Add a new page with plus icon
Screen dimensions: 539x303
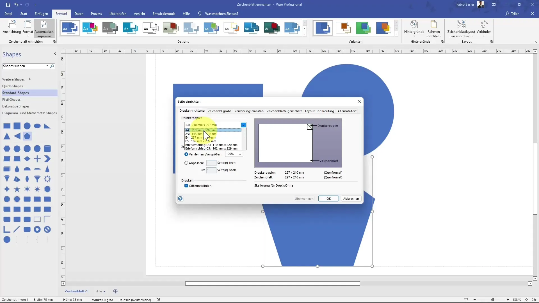(x=115, y=291)
